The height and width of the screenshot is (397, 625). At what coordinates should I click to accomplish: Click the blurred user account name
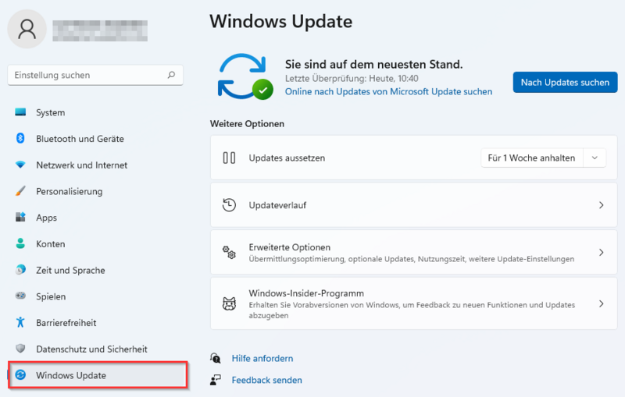coord(100,30)
